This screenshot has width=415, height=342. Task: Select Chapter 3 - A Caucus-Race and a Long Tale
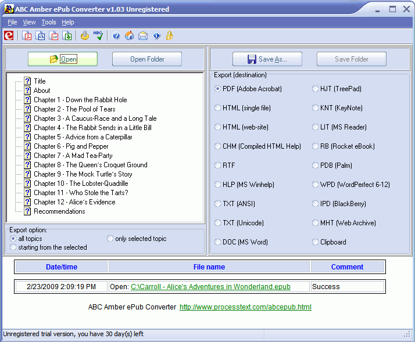tap(95, 118)
